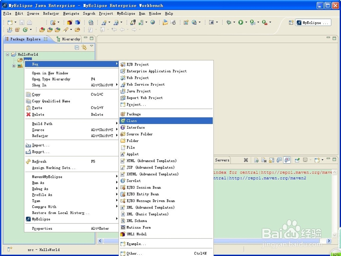This screenshot has width=341, height=256.
Task: Click the MyEclipse perspective button
Action: pos(313,23)
